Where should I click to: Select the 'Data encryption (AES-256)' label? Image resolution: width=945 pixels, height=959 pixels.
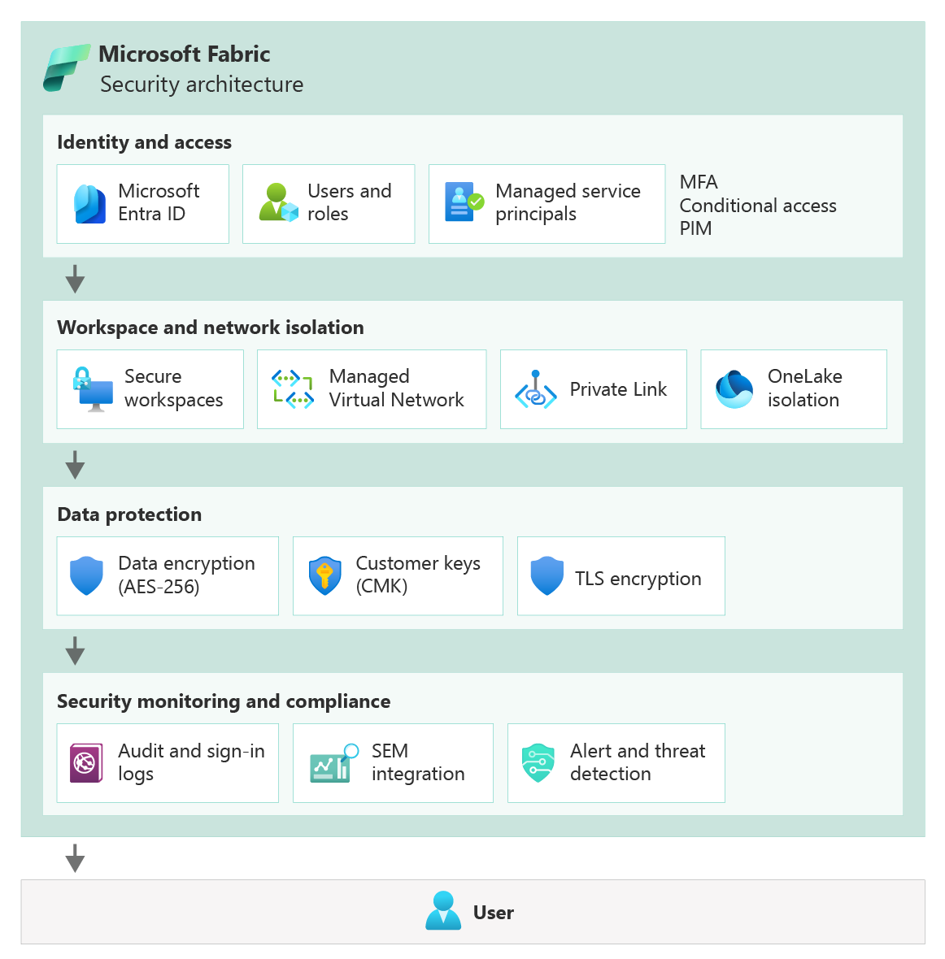[x=187, y=575]
